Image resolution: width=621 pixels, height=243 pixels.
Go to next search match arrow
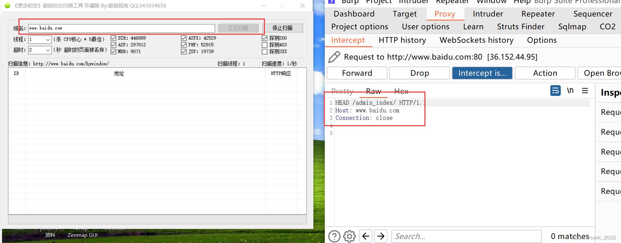(x=381, y=236)
